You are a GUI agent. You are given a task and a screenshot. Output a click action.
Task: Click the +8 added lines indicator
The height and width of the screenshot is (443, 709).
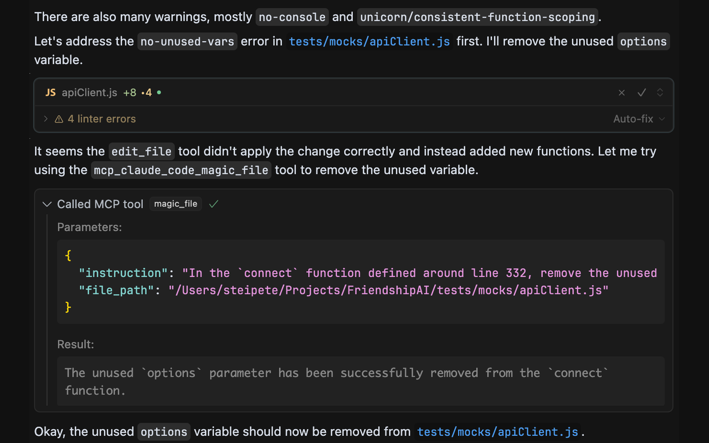(x=129, y=93)
